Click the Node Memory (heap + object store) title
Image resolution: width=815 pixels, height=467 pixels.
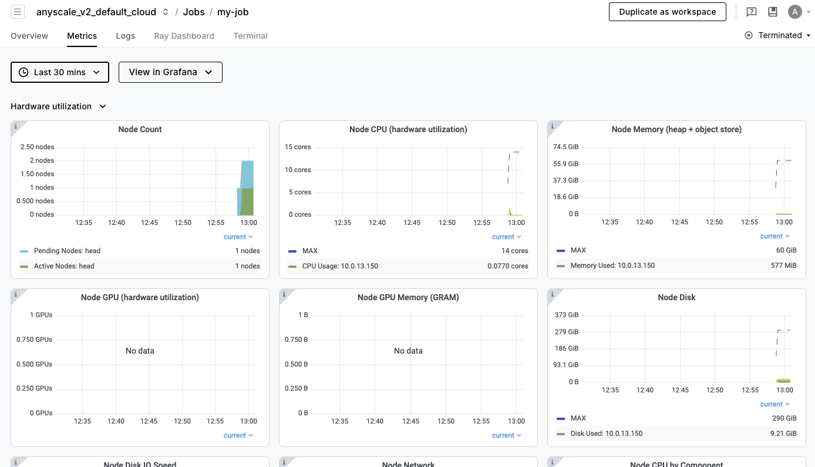tap(676, 129)
